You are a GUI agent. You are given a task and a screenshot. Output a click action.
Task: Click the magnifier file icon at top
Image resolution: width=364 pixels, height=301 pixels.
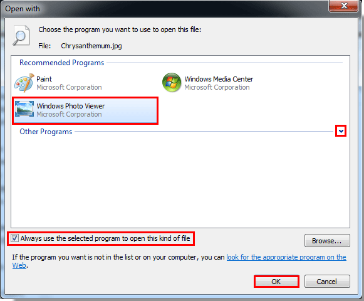(x=21, y=36)
